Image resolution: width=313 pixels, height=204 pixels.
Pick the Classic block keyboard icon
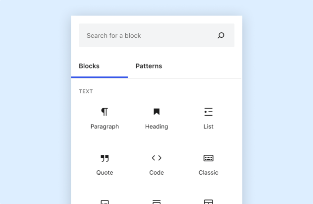click(x=209, y=158)
